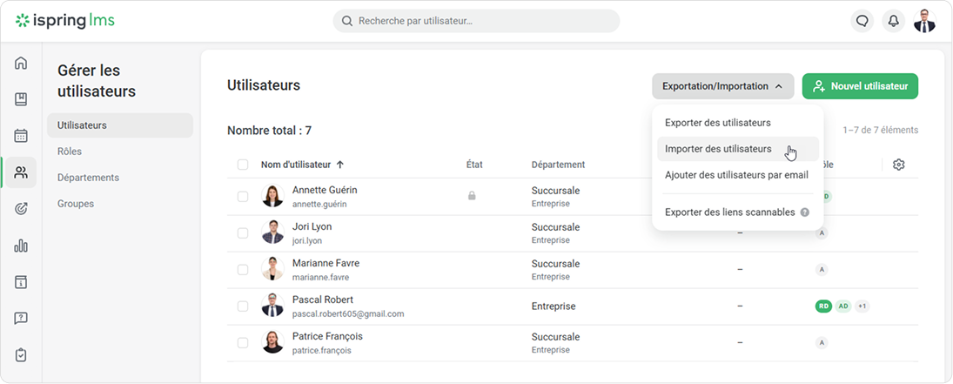Image resolution: width=953 pixels, height=384 pixels.
Task: Open the calendar icon in sidebar
Action: tap(21, 136)
